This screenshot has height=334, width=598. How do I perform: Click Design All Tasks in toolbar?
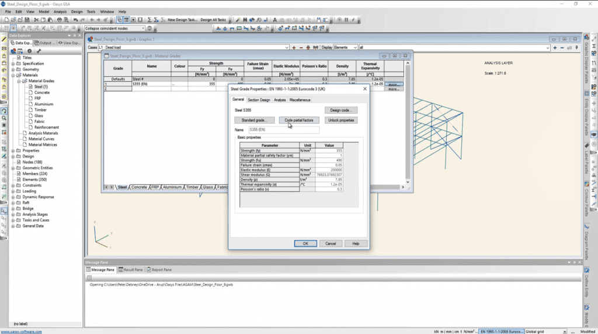213,20
